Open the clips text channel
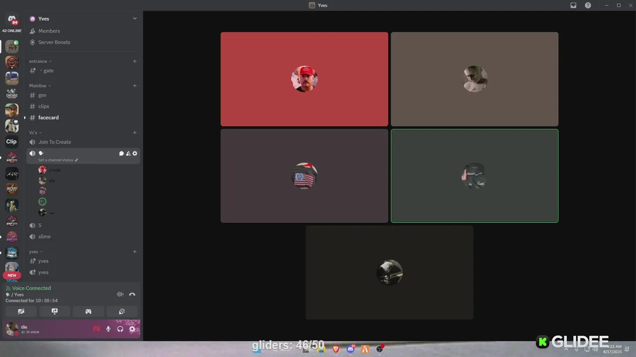Image resolution: width=636 pixels, height=357 pixels. [83, 106]
